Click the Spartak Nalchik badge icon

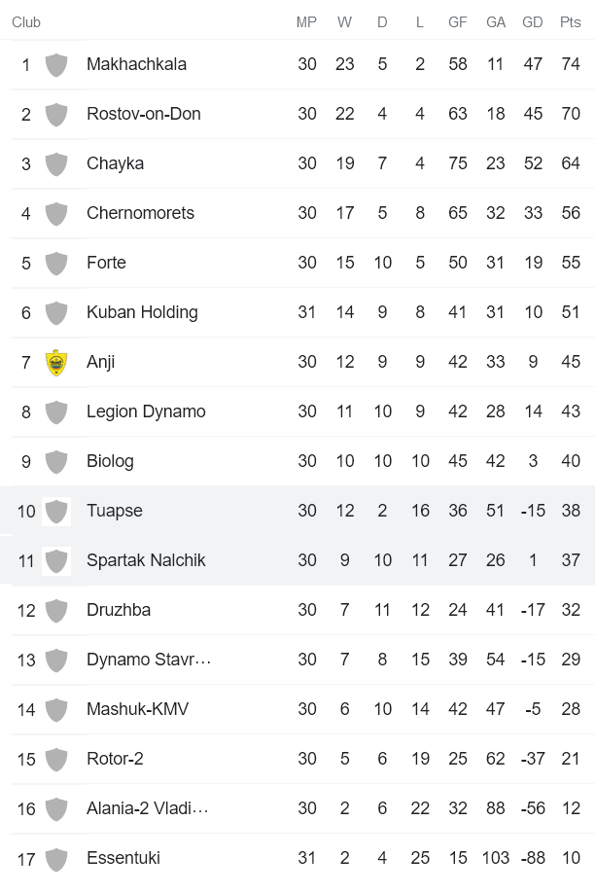(57, 560)
